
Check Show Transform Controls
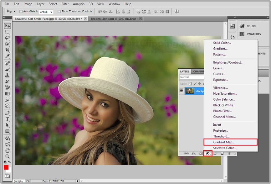(x=59, y=12)
